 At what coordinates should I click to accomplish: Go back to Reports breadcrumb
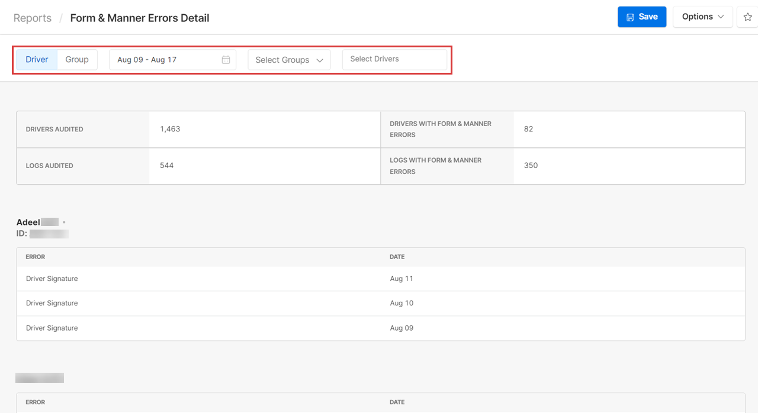click(33, 18)
